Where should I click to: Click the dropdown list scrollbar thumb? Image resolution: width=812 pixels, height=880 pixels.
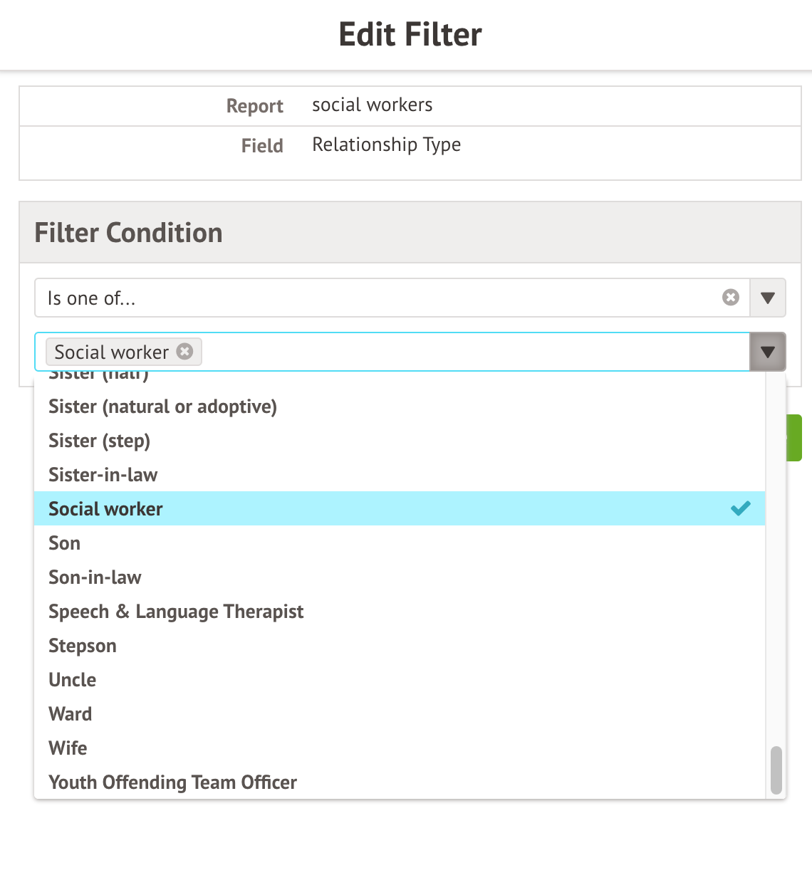click(x=776, y=770)
